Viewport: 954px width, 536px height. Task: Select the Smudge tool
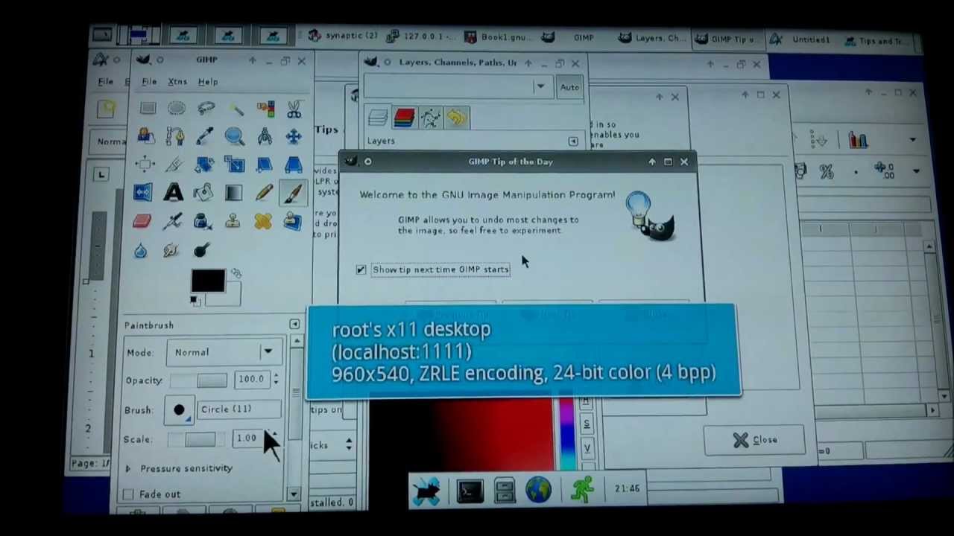click(x=171, y=251)
